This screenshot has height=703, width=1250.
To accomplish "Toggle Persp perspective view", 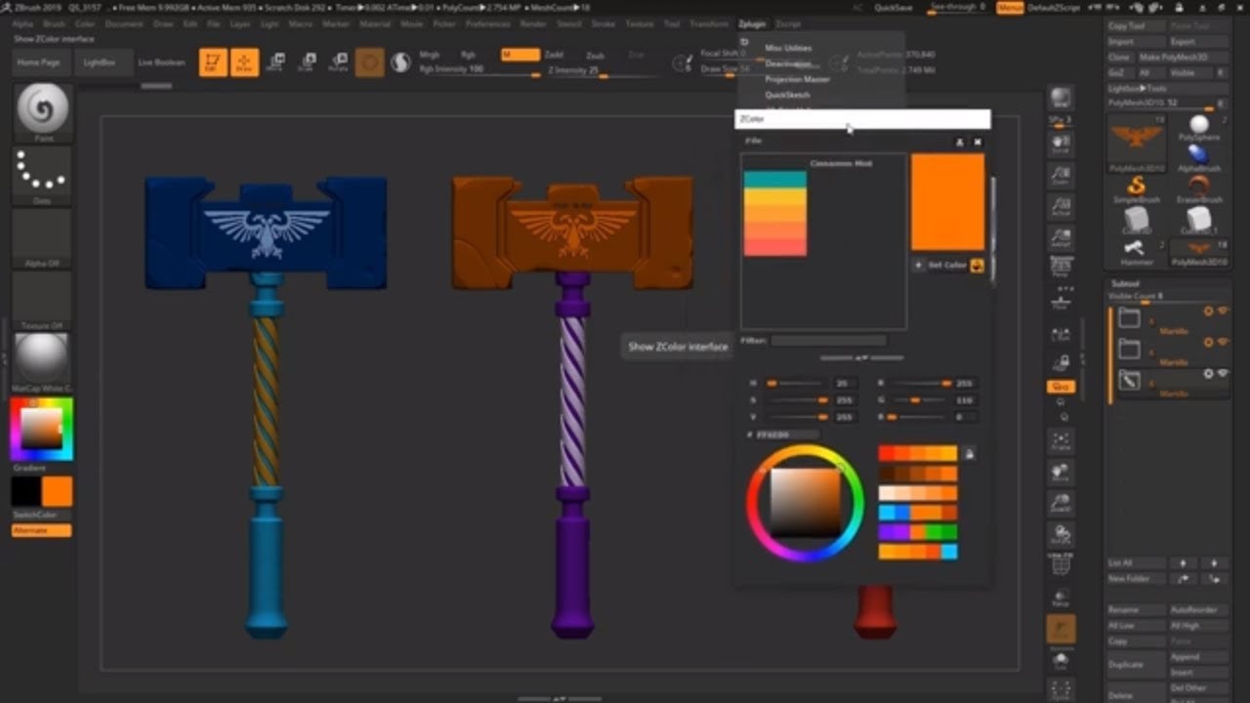I will 1061,269.
